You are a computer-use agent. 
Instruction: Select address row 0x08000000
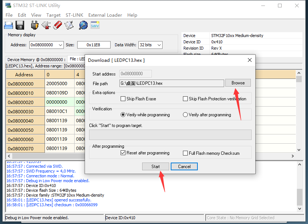(x=25, y=84)
